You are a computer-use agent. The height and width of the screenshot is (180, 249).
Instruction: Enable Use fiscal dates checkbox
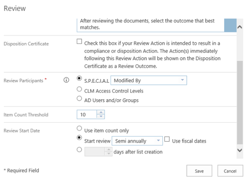coord(167,139)
